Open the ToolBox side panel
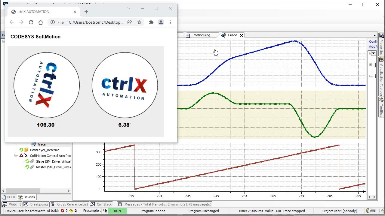 pyautogui.click(x=381, y=107)
